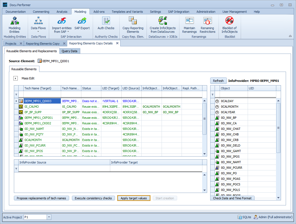Open the SAP Integration ribbon tab
This screenshot has width=296, height=224.
pos(179,12)
